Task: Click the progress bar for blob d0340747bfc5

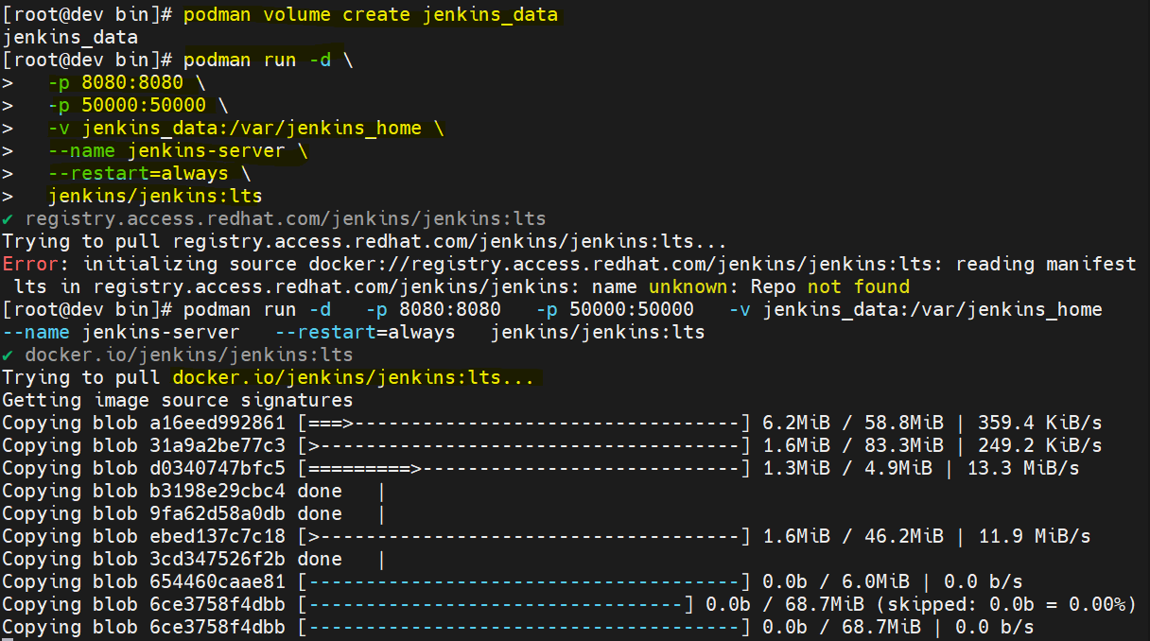Action: point(524,468)
